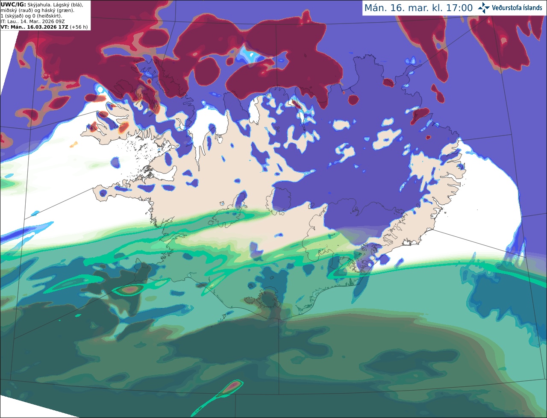Image resolution: width=547 pixels, height=418 pixels.
Task: Click the Veðurstofa Íslands logo icon
Action: tap(484, 8)
